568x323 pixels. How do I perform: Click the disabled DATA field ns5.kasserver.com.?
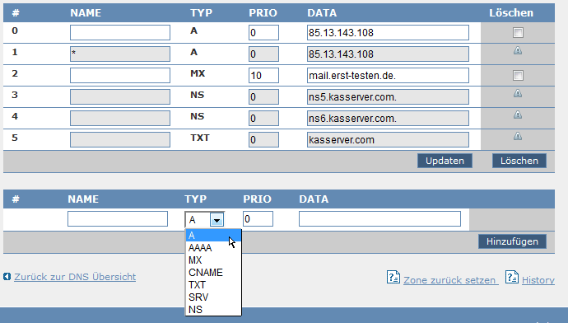coord(388,96)
